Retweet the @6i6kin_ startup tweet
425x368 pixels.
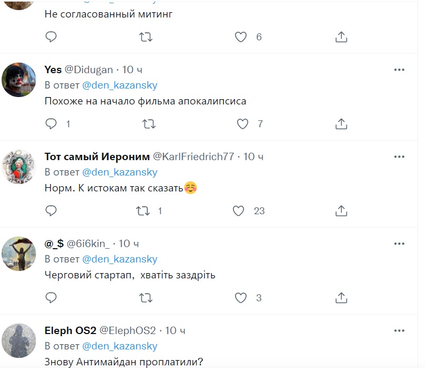[x=146, y=298]
